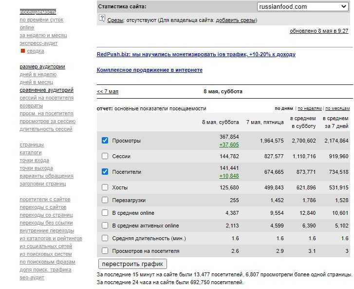This screenshot has height=289, width=354.
Task: Check the Хосты checkbox
Action: [x=105, y=187]
